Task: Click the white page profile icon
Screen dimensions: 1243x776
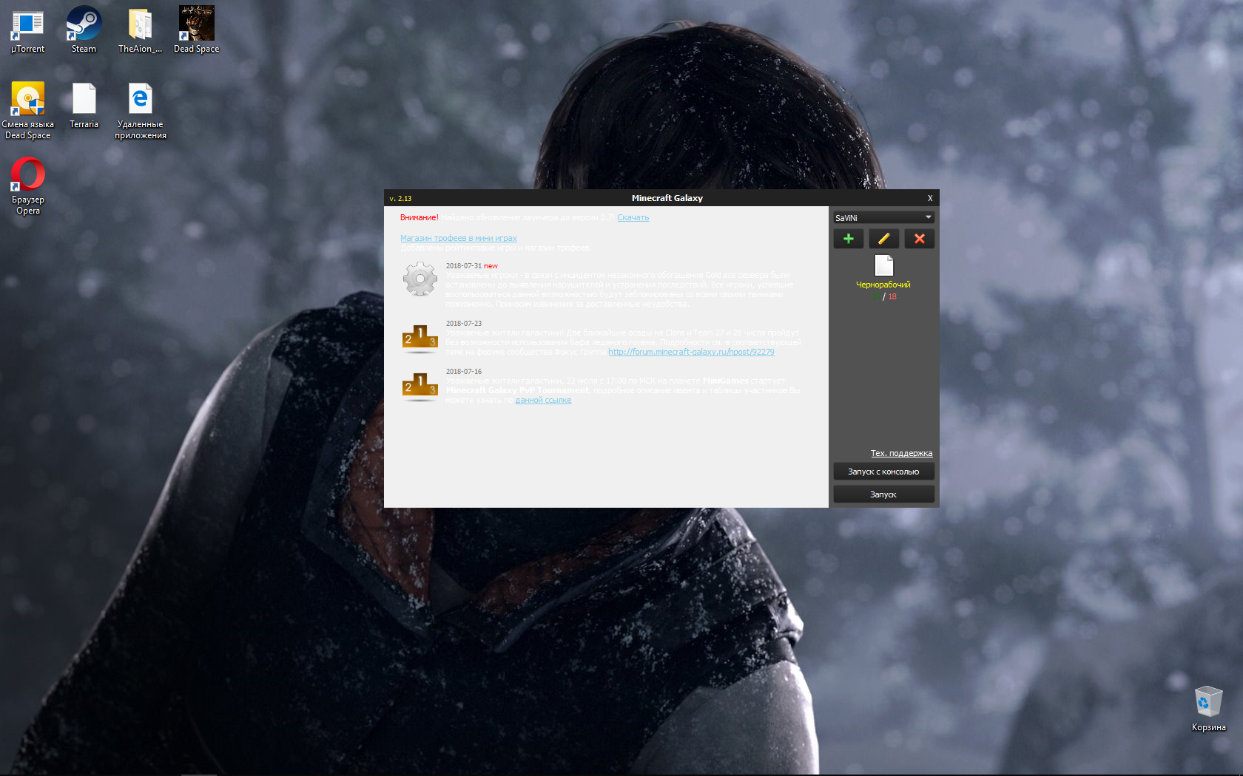Action: [883, 265]
